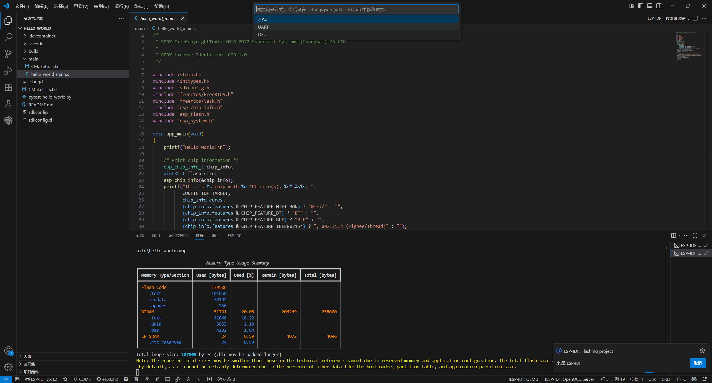Expand the 大纲 outline section
The height and width of the screenshot is (383, 712).
(x=27, y=357)
